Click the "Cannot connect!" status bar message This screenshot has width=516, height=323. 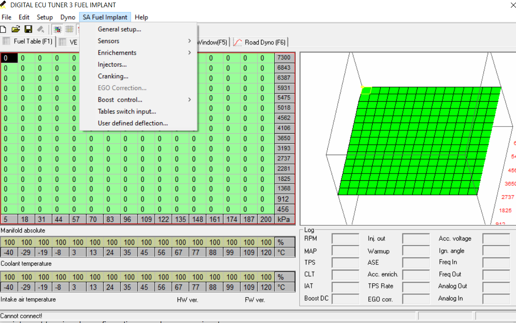pyautogui.click(x=21, y=316)
